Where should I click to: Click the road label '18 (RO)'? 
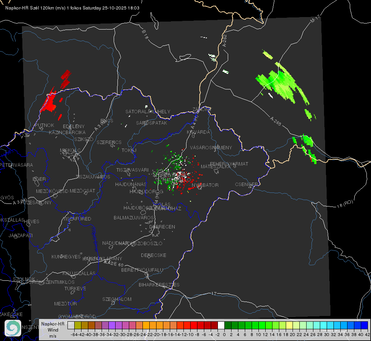[x=345, y=204]
